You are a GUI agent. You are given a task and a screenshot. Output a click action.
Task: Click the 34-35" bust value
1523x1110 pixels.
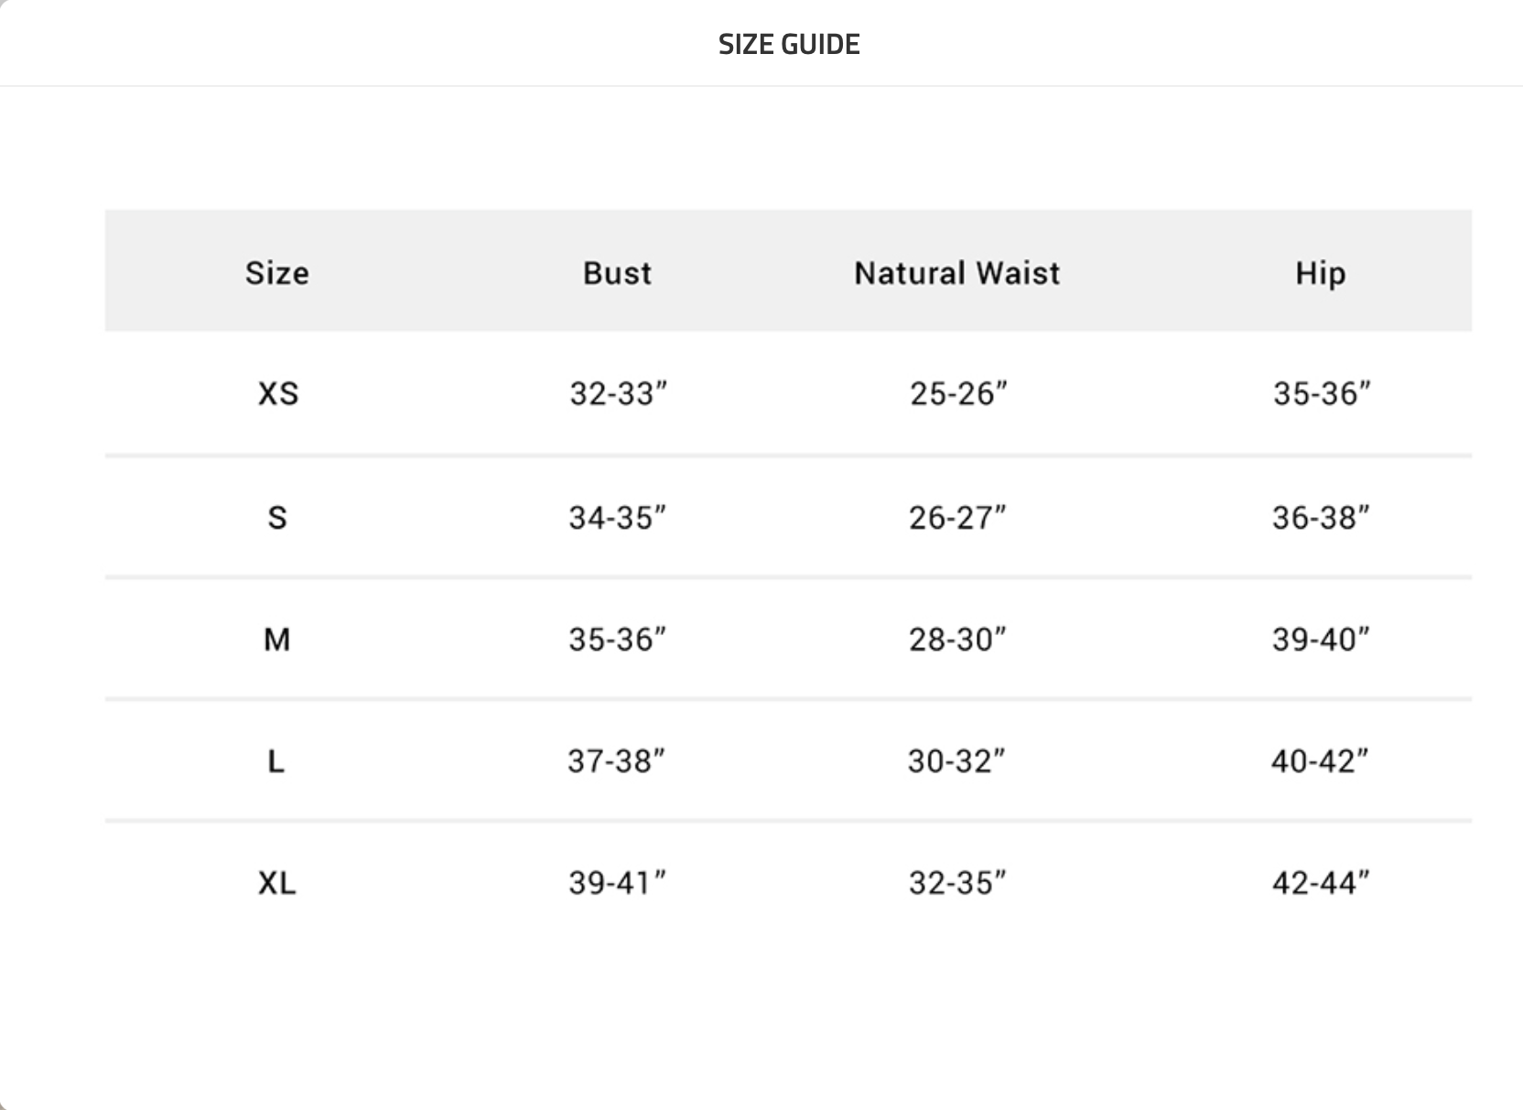(617, 518)
